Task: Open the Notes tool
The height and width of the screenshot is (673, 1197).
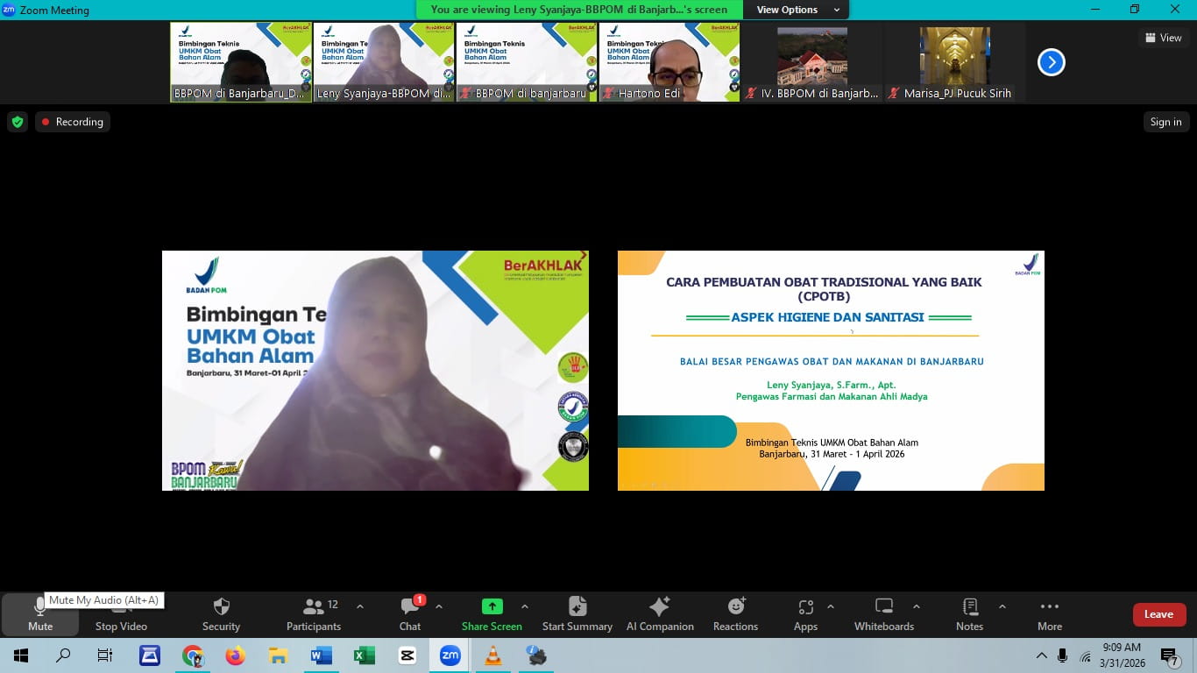Action: click(x=969, y=613)
